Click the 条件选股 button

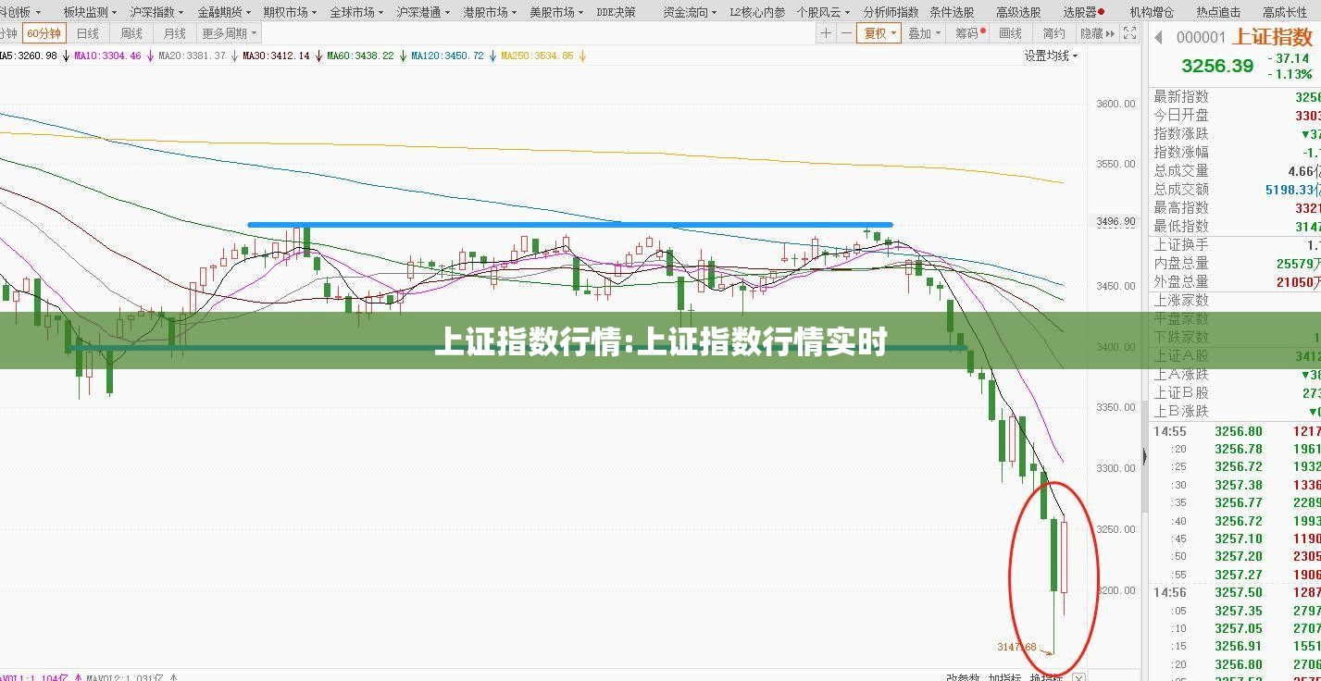click(x=952, y=12)
